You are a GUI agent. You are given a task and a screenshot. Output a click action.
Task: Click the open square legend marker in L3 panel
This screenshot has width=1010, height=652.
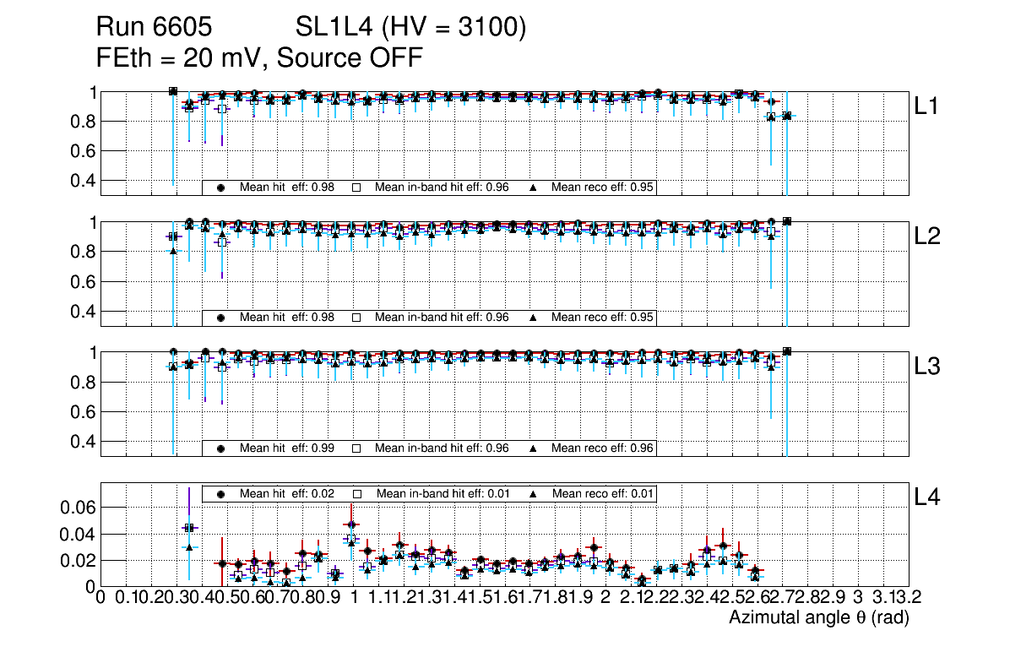[x=356, y=448]
